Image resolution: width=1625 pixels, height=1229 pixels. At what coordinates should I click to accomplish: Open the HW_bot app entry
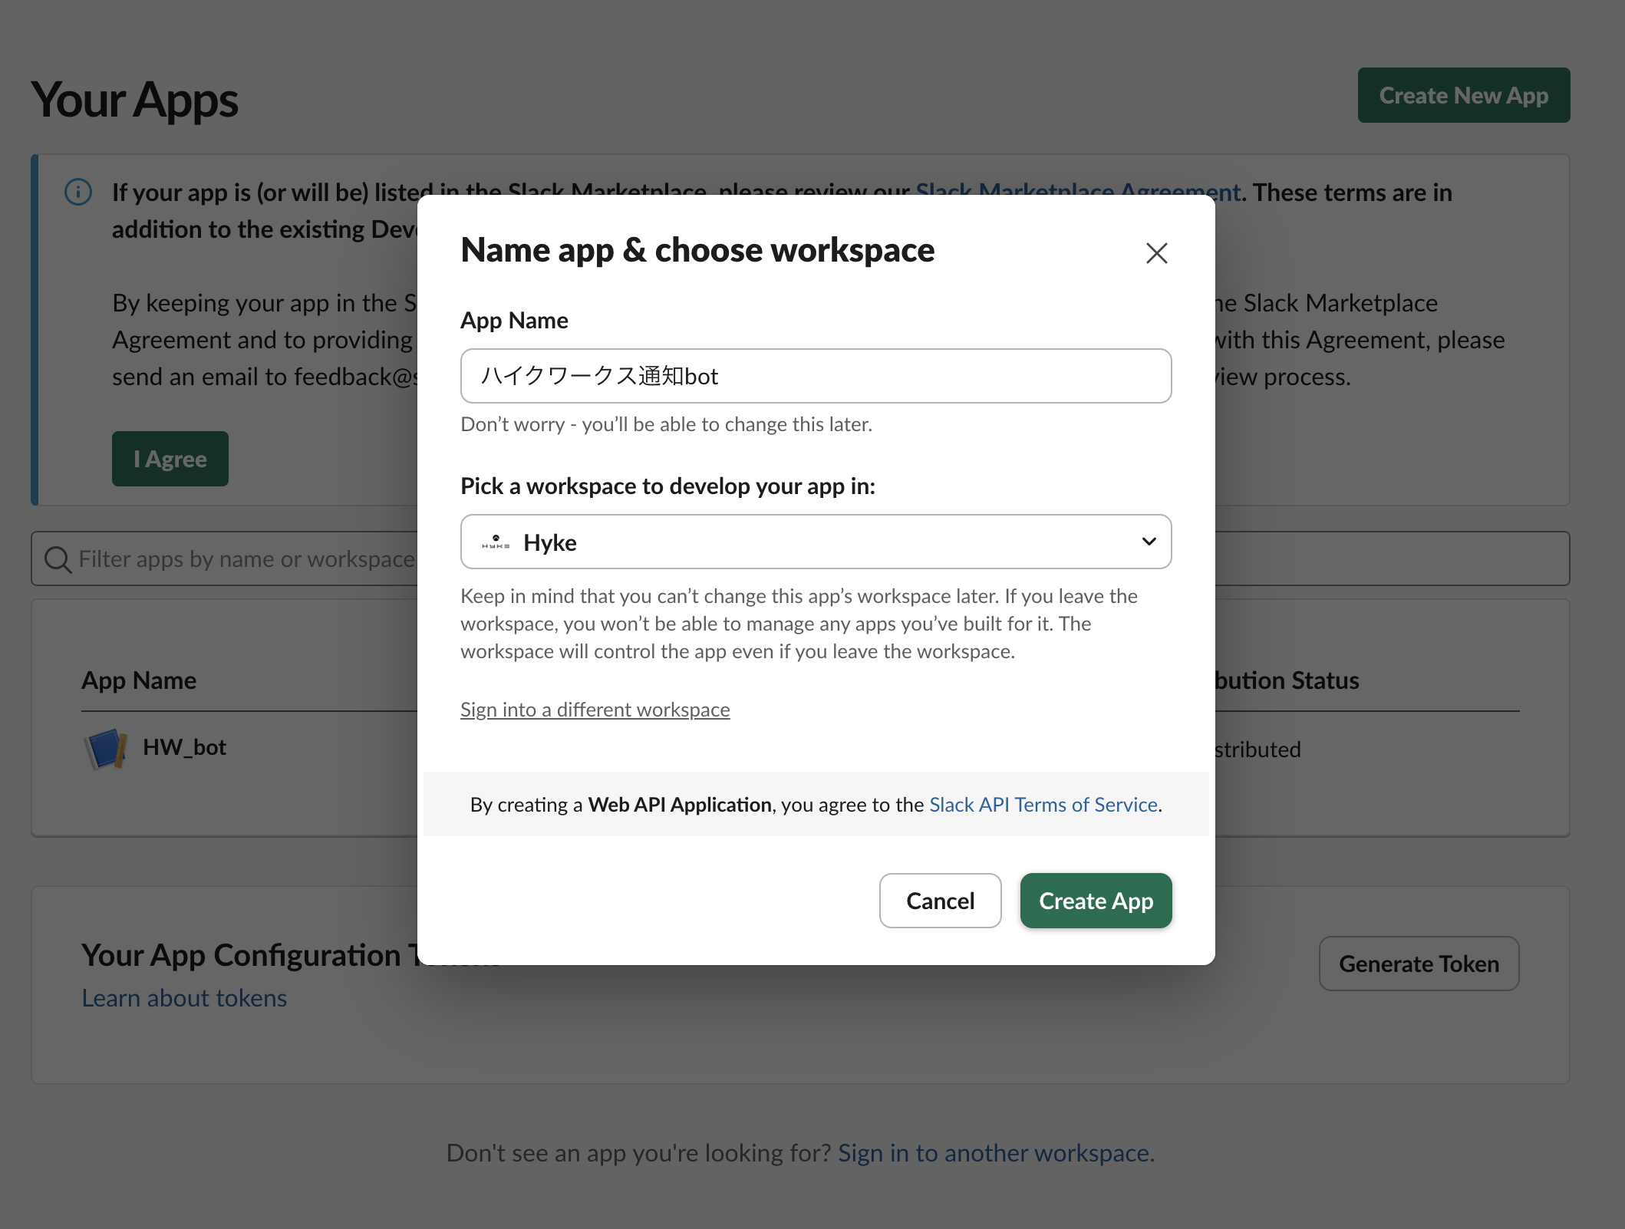coord(184,747)
